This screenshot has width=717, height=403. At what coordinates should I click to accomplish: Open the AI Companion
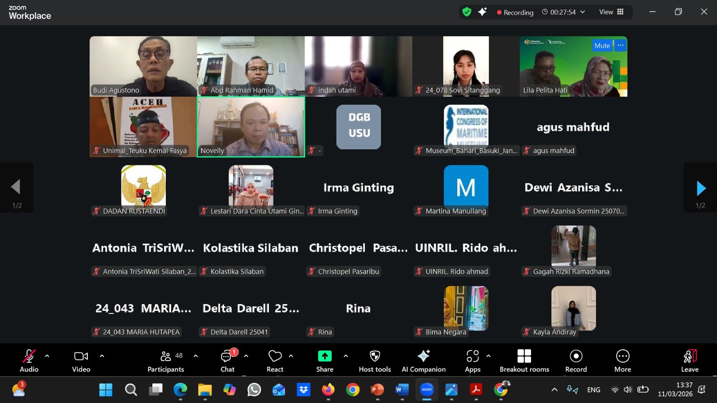tap(423, 360)
